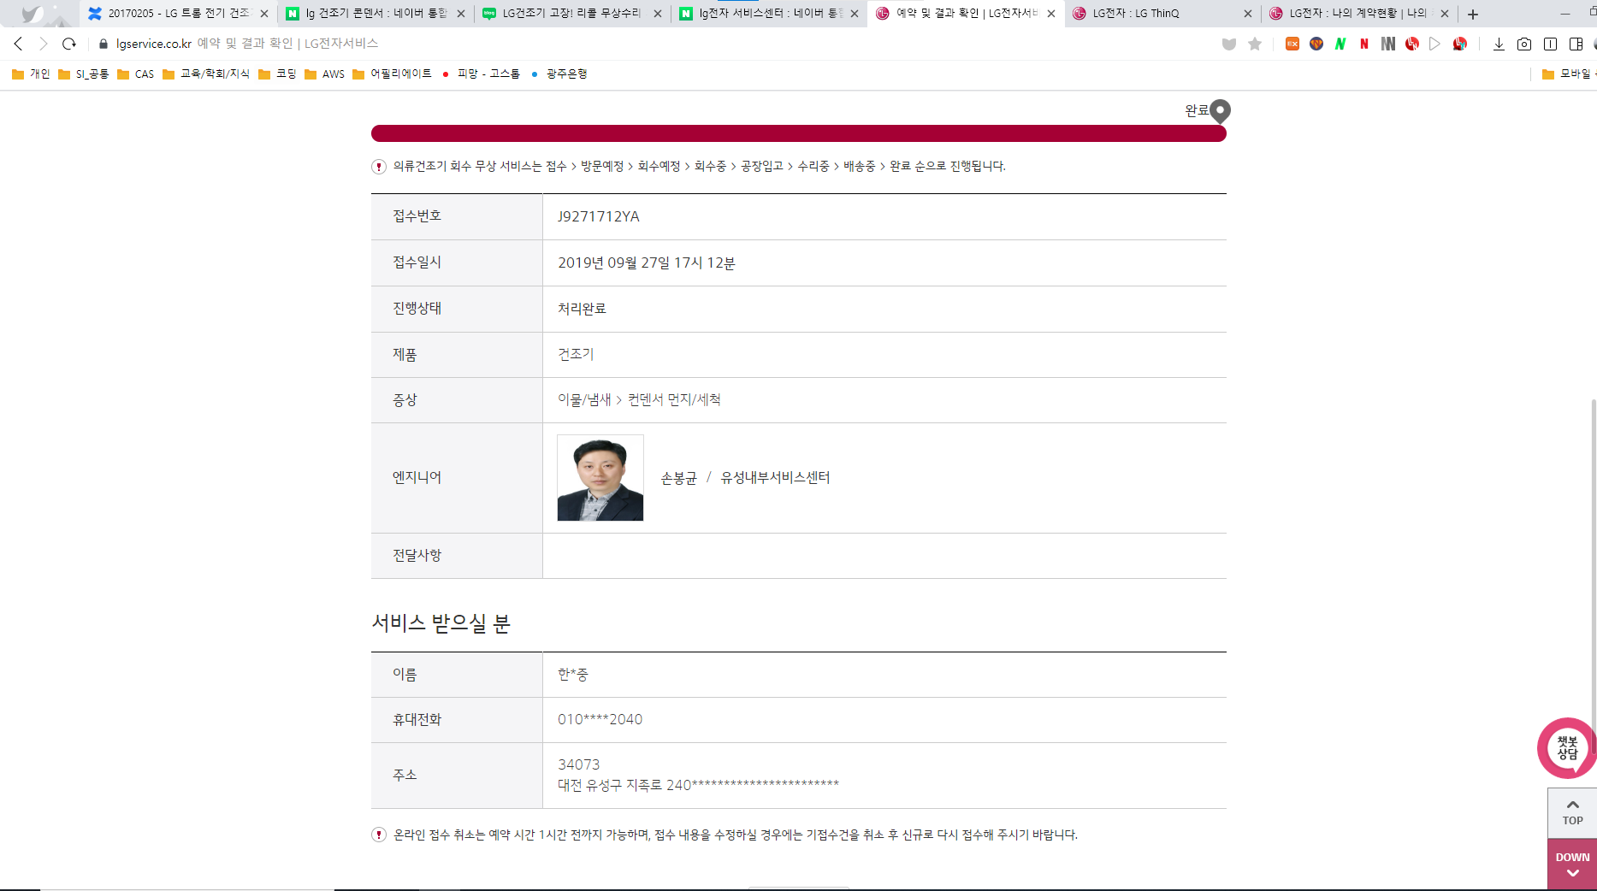Click the orange EX extension icon
The width and height of the screenshot is (1597, 891).
(x=1292, y=44)
